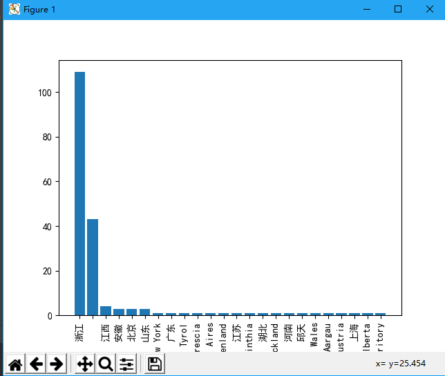Click the x-axis label 湖北
The width and height of the screenshot is (445, 376).
[x=263, y=333]
